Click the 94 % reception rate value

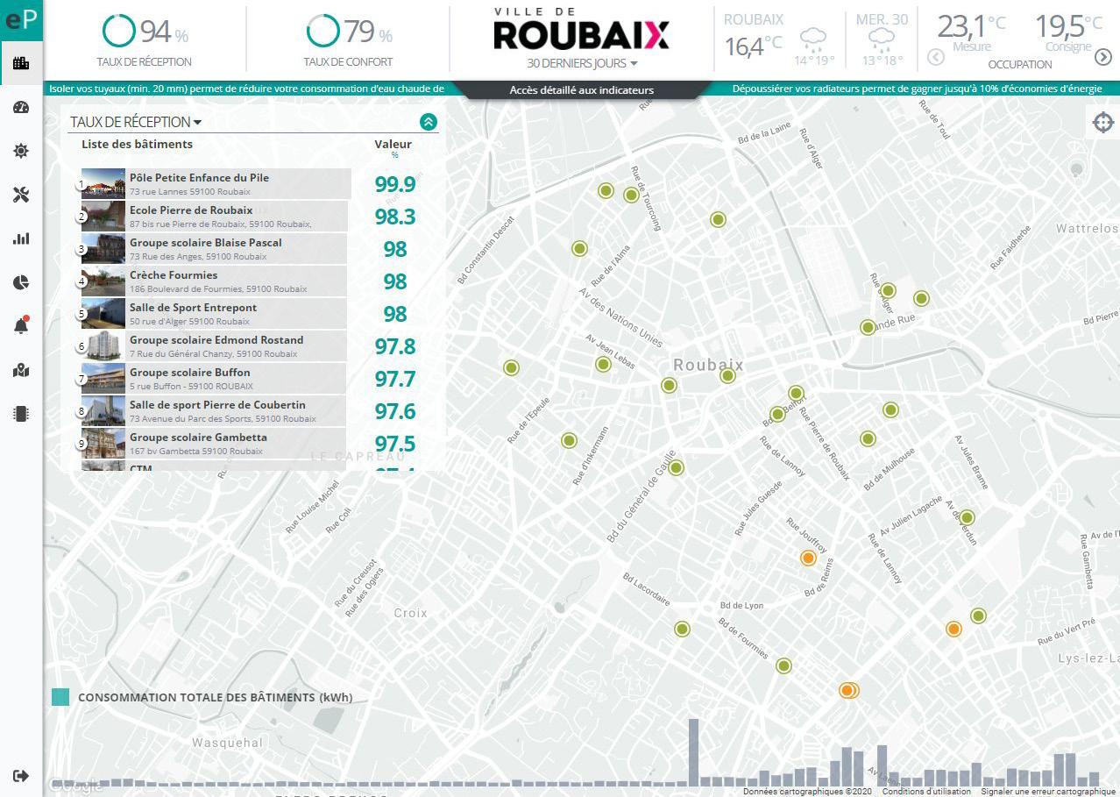coord(165,32)
